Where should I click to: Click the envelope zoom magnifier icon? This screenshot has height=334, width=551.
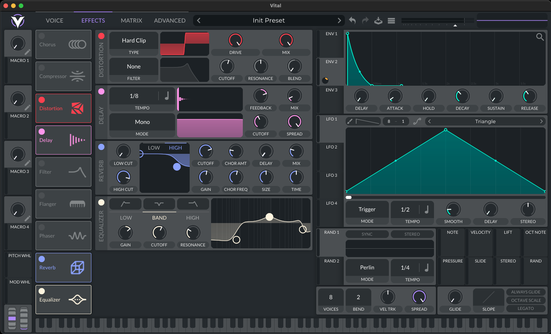point(540,37)
